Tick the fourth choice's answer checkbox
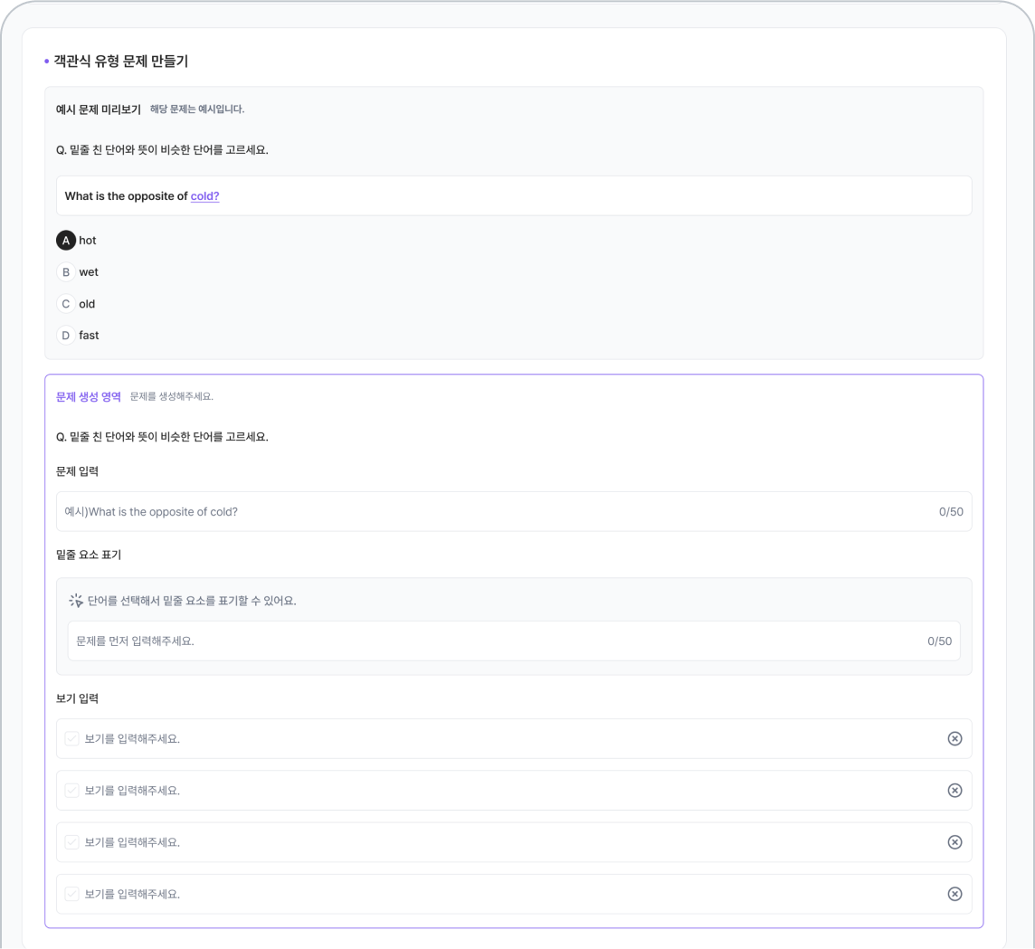This screenshot has height=949, width=1035. pyautogui.click(x=72, y=894)
